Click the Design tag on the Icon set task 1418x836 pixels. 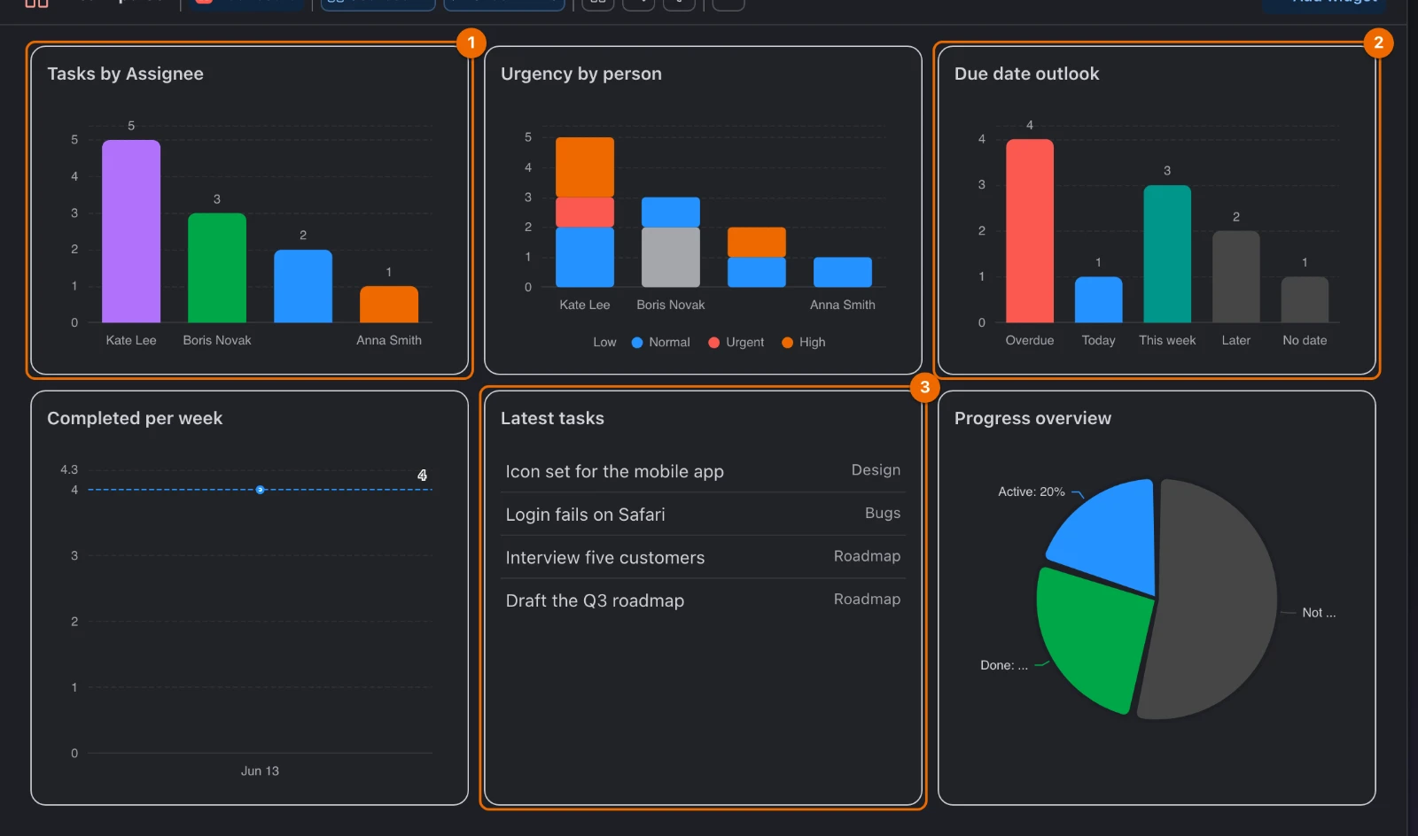876,470
